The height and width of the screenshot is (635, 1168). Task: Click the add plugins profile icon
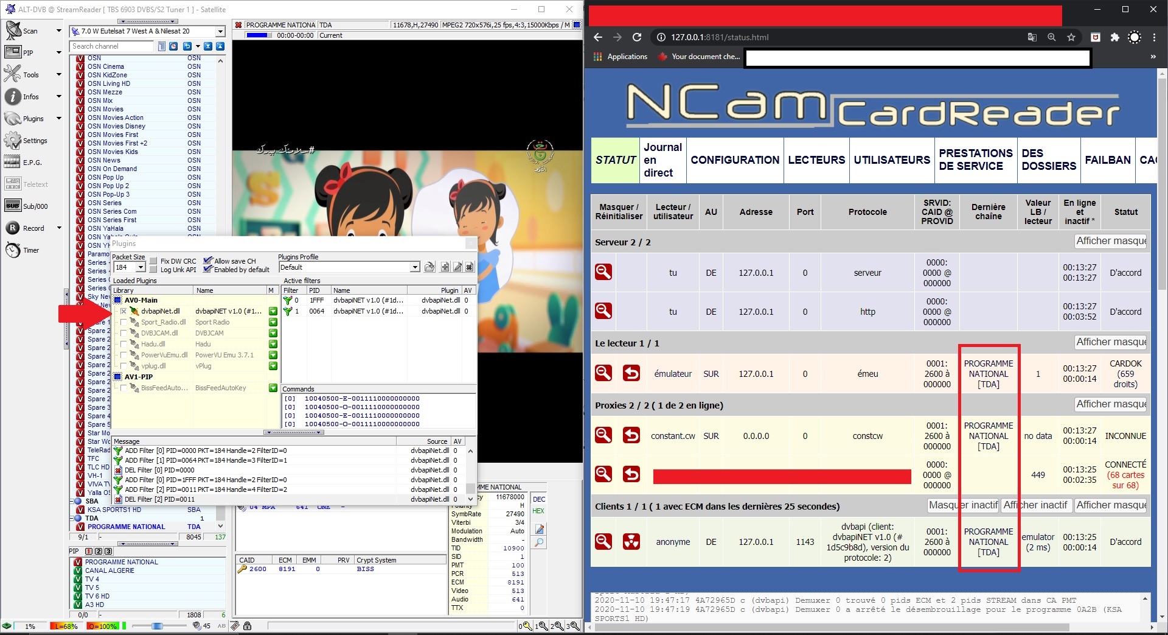(445, 267)
